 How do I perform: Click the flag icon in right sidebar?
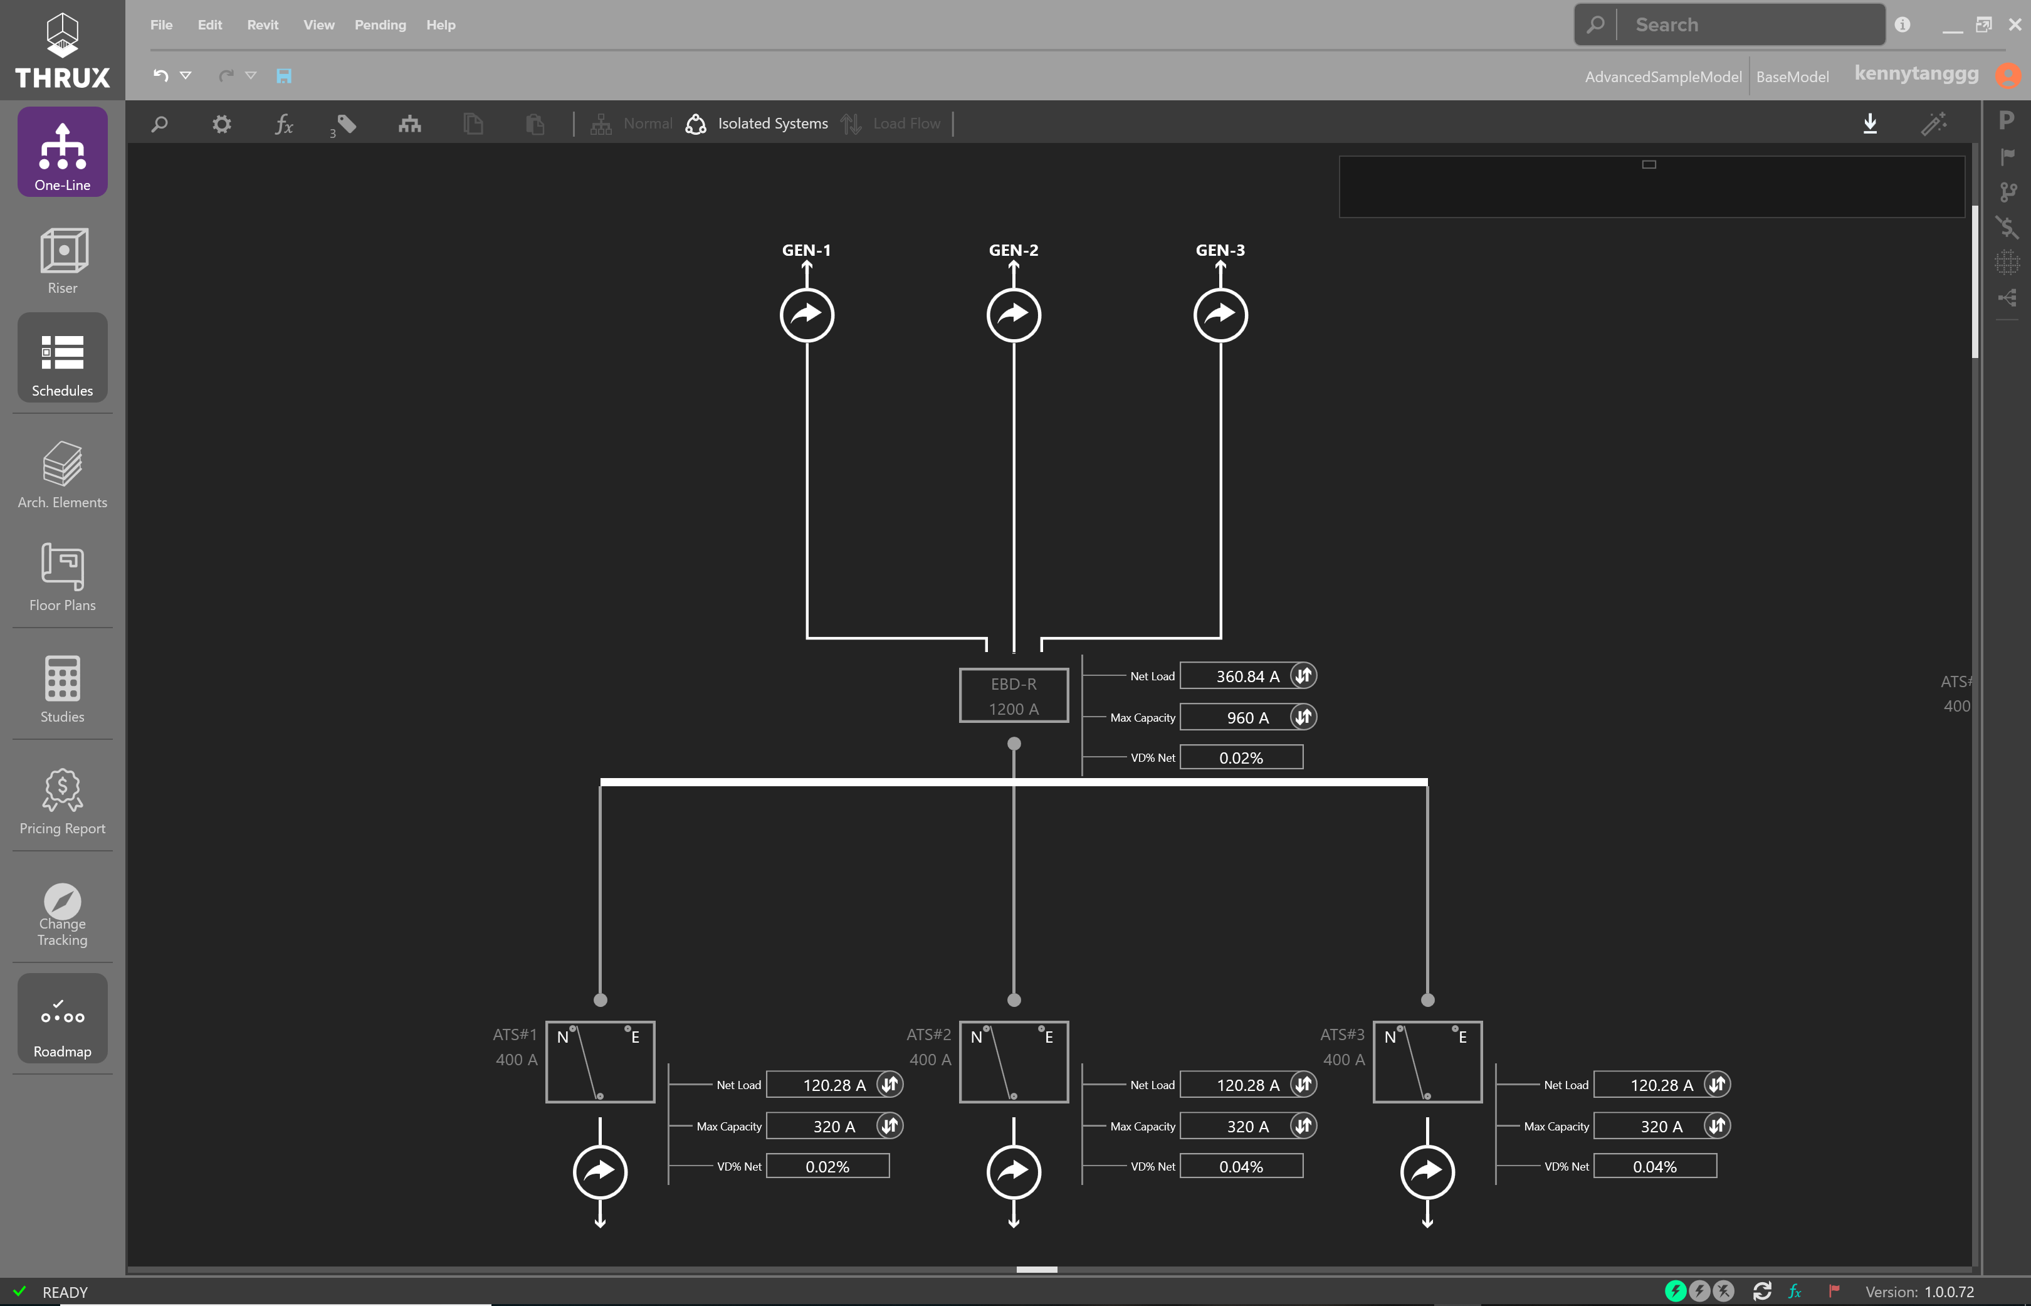click(2007, 157)
